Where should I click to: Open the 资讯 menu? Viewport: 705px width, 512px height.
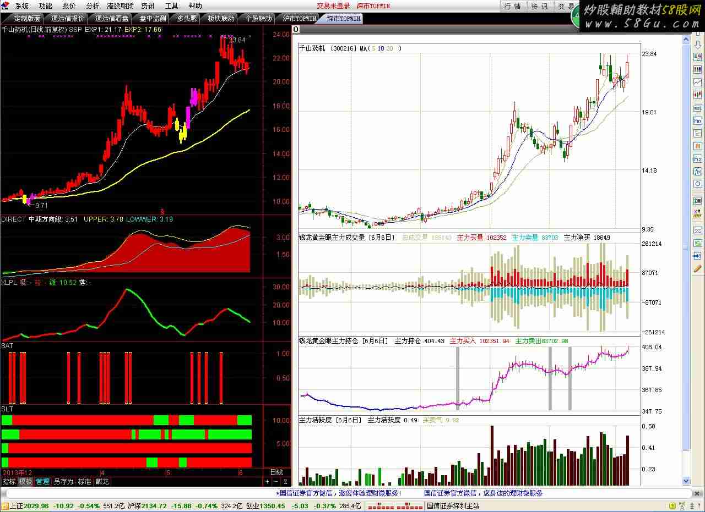(148, 6)
